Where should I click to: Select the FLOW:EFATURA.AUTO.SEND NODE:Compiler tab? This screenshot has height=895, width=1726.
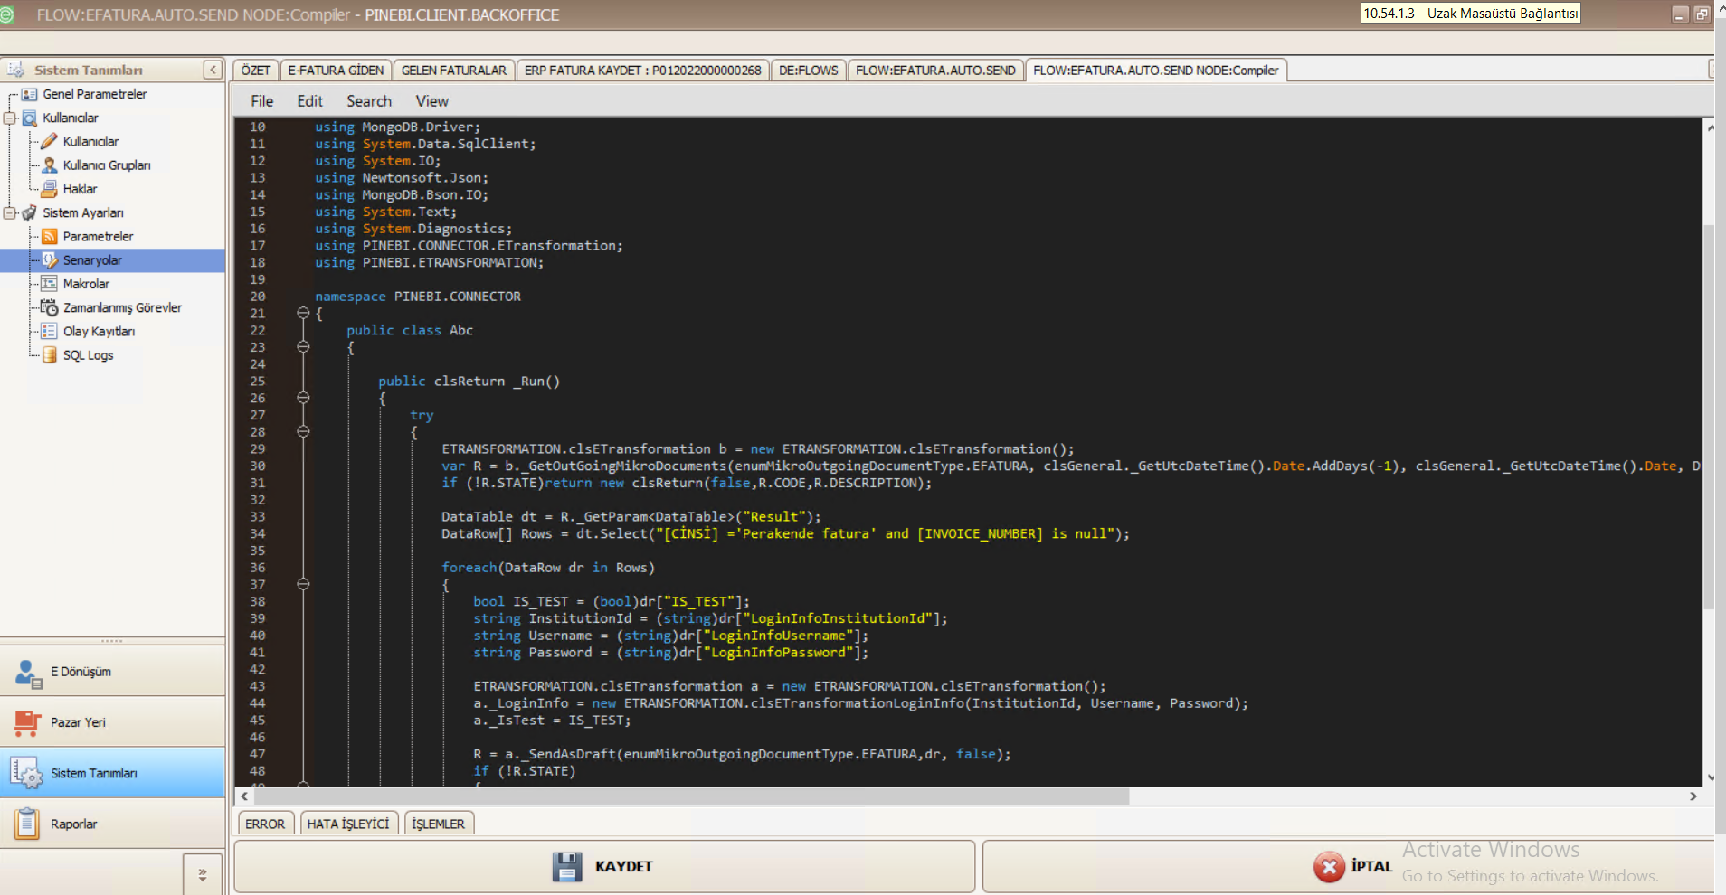[x=1156, y=71]
